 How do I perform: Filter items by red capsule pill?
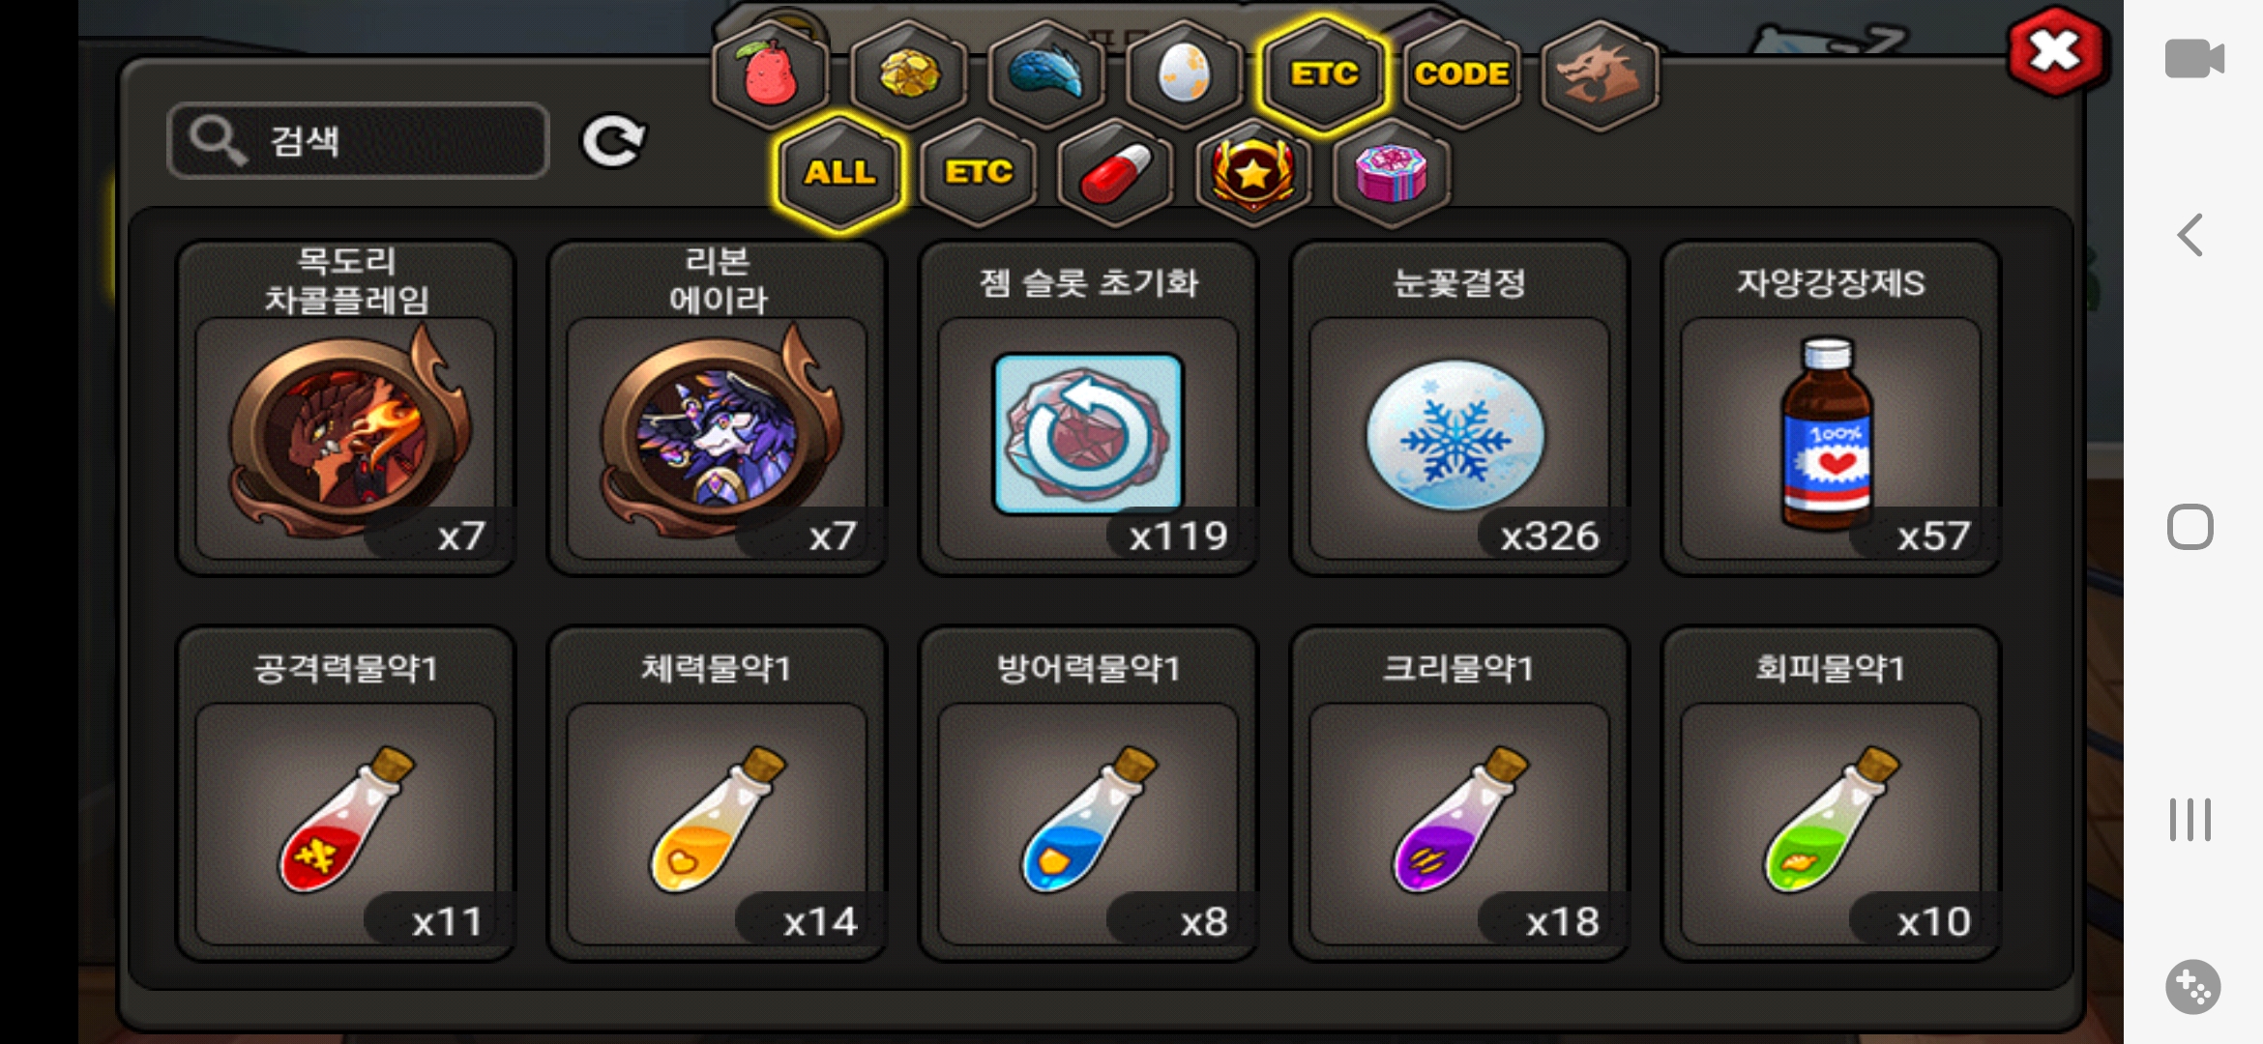click(x=1116, y=173)
